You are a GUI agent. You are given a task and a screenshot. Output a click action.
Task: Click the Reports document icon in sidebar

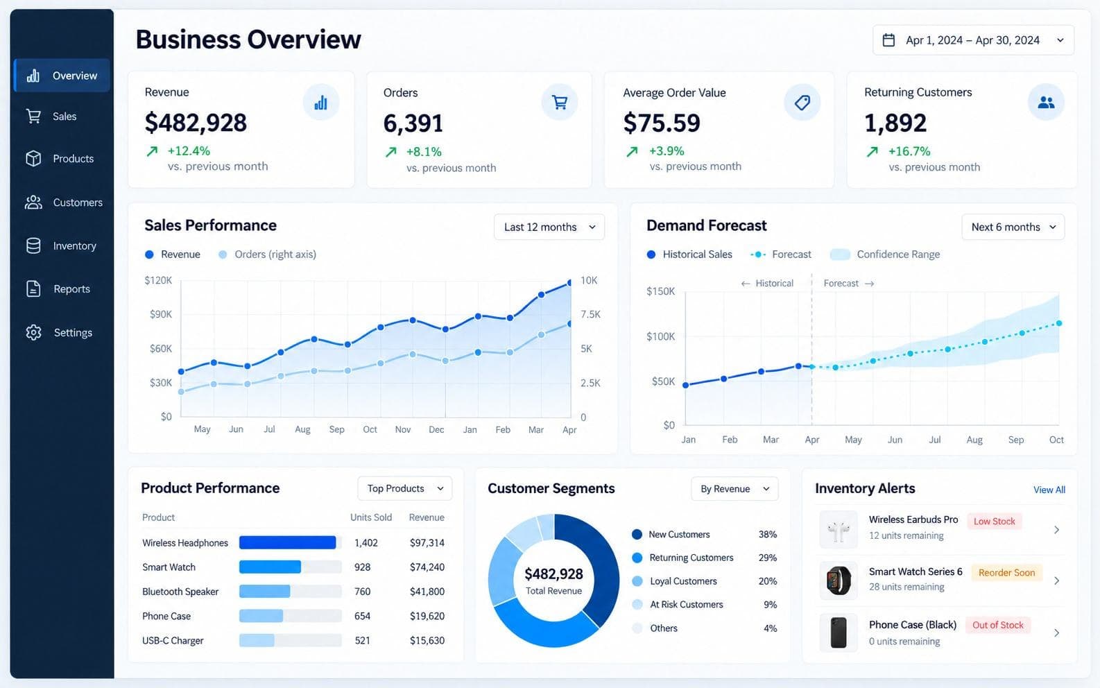33,289
